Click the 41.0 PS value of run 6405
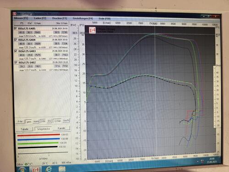 (x=22, y=33)
